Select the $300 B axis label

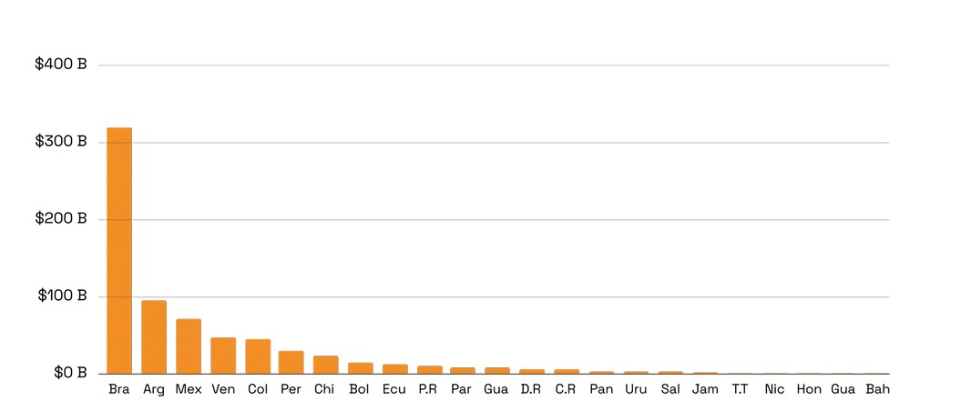[x=61, y=143]
